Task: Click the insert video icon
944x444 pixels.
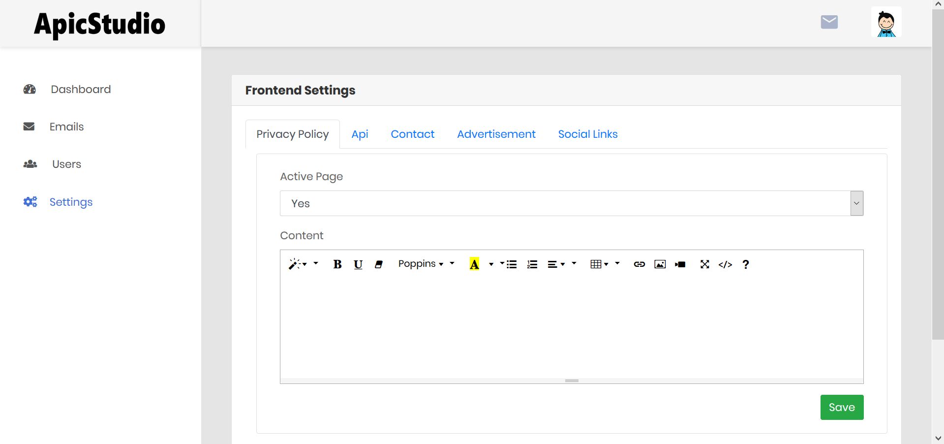Action: point(680,264)
